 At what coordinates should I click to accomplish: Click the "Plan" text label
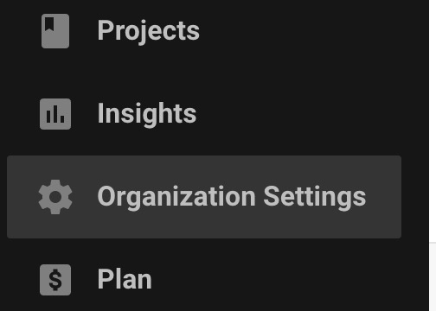[x=125, y=279]
